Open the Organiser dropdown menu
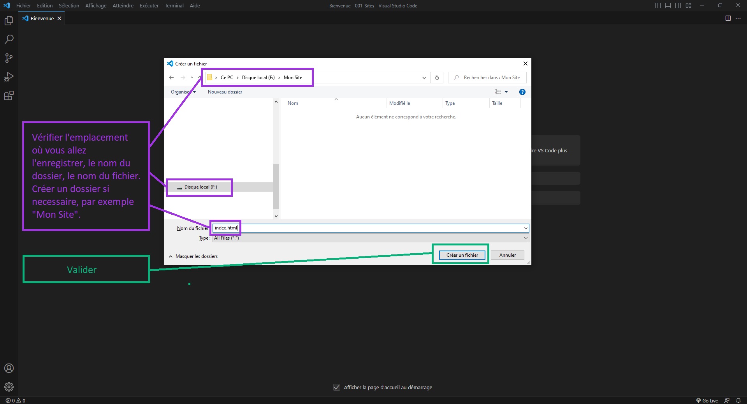Viewport: 747px width, 404px height. pos(183,92)
